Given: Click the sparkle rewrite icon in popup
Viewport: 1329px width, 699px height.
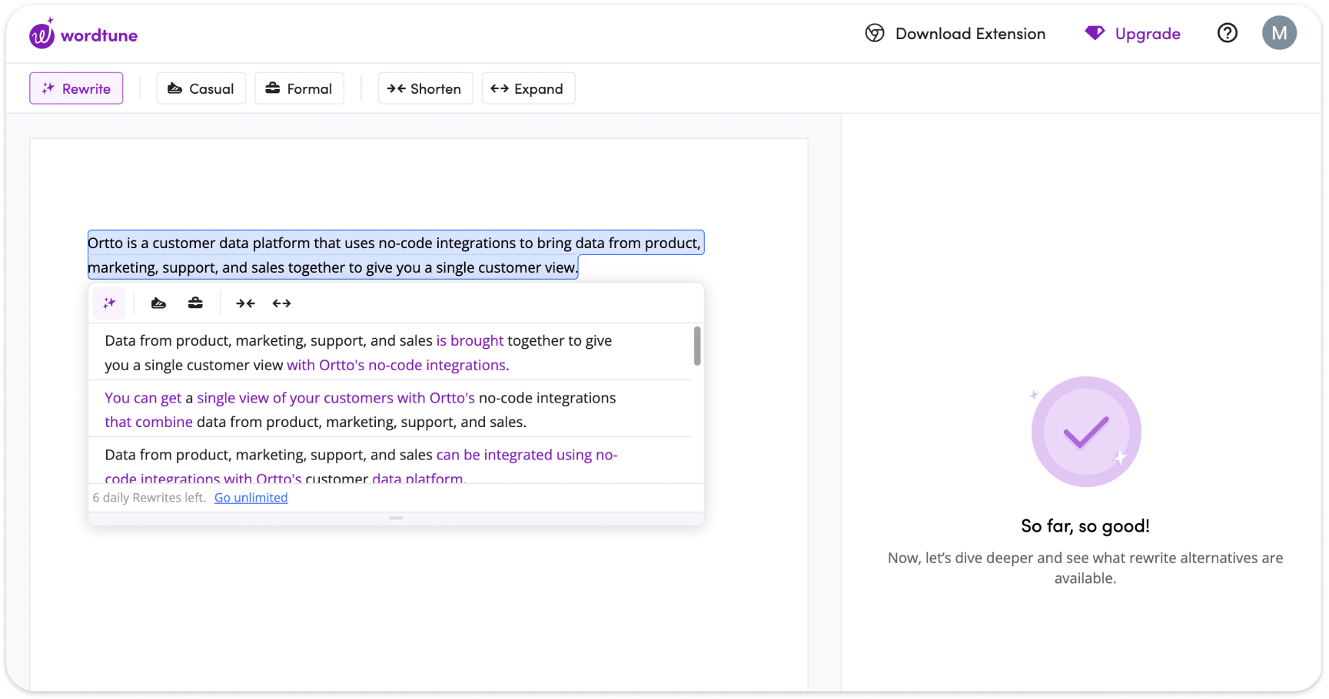Looking at the screenshot, I should click(109, 303).
